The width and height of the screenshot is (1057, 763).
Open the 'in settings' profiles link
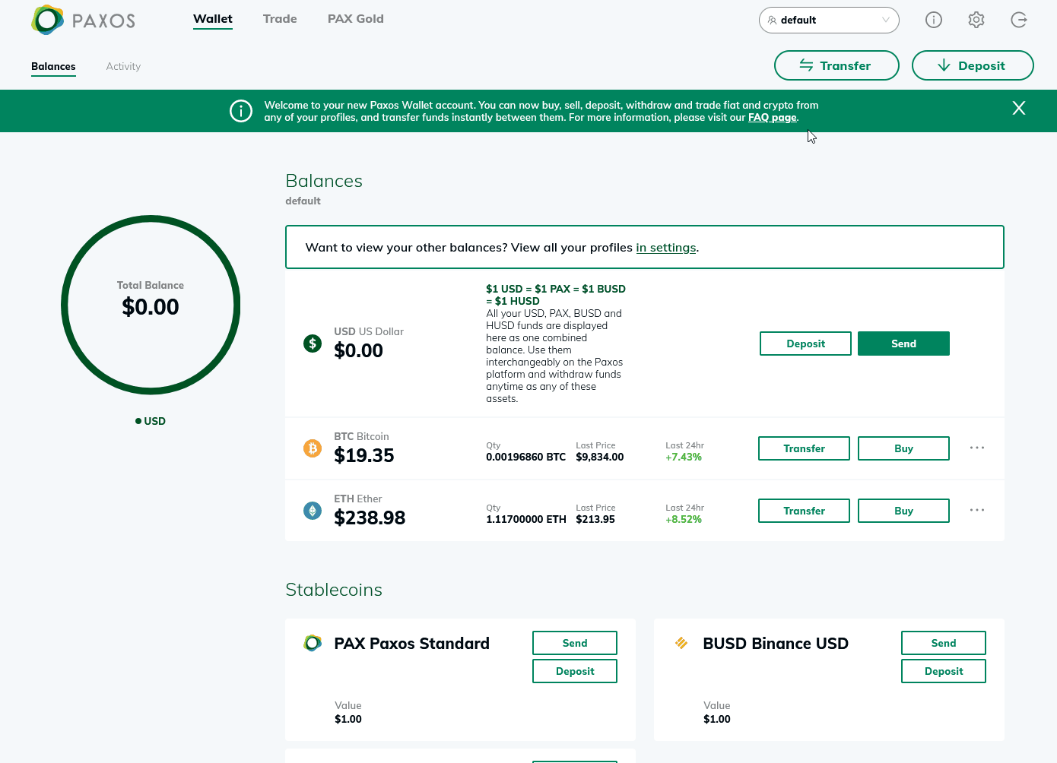(x=665, y=248)
